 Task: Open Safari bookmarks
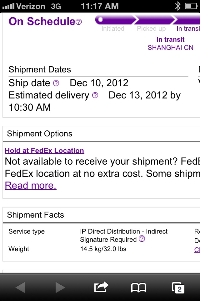[x=139, y=287]
